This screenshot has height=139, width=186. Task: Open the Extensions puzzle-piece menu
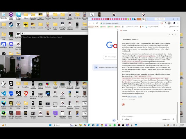[x=166, y=23]
